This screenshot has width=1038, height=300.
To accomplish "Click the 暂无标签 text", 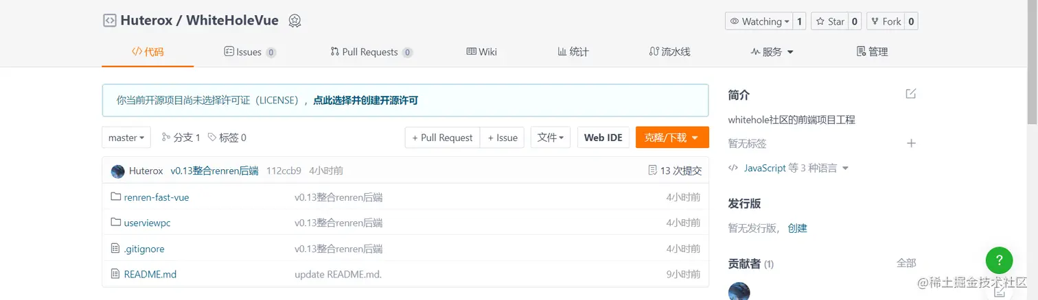I will tap(747, 143).
